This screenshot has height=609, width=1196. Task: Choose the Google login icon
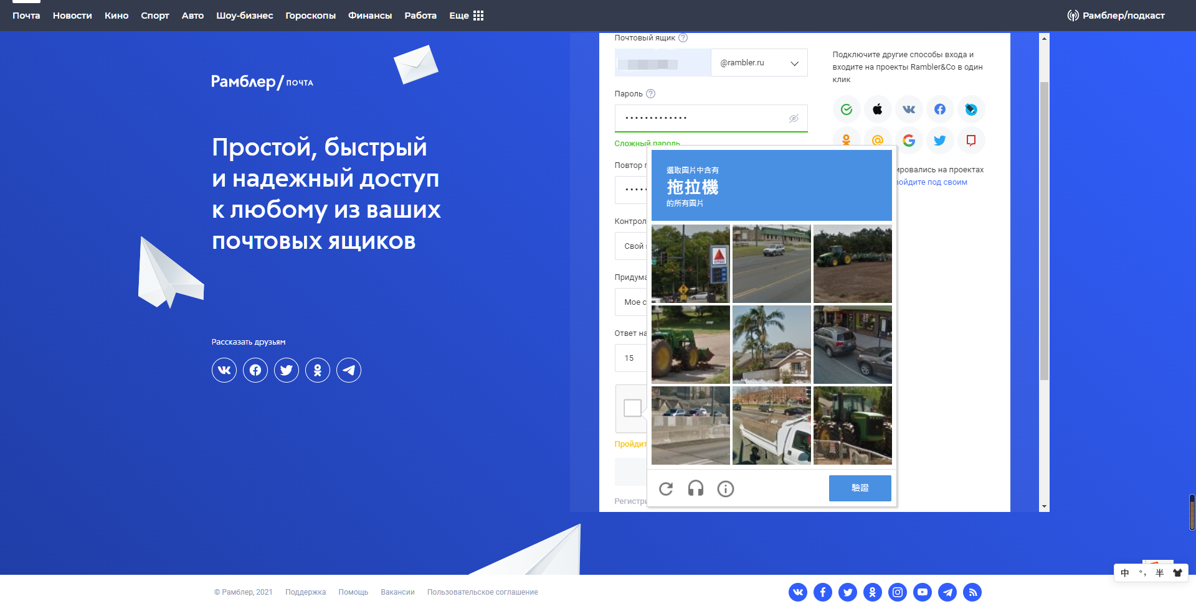point(908,141)
